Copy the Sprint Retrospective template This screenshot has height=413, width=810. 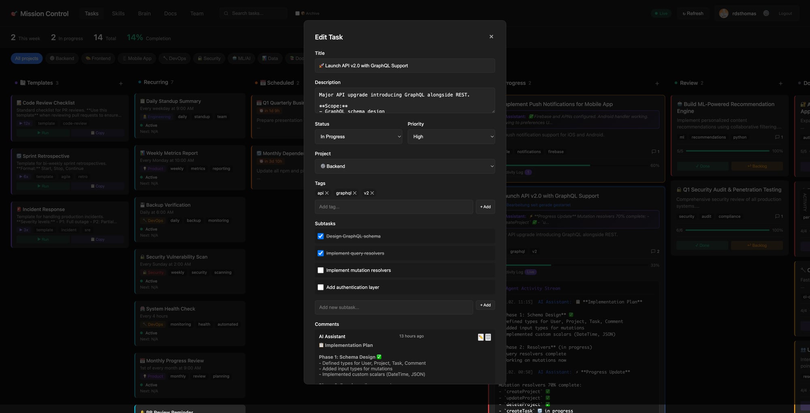(x=98, y=186)
